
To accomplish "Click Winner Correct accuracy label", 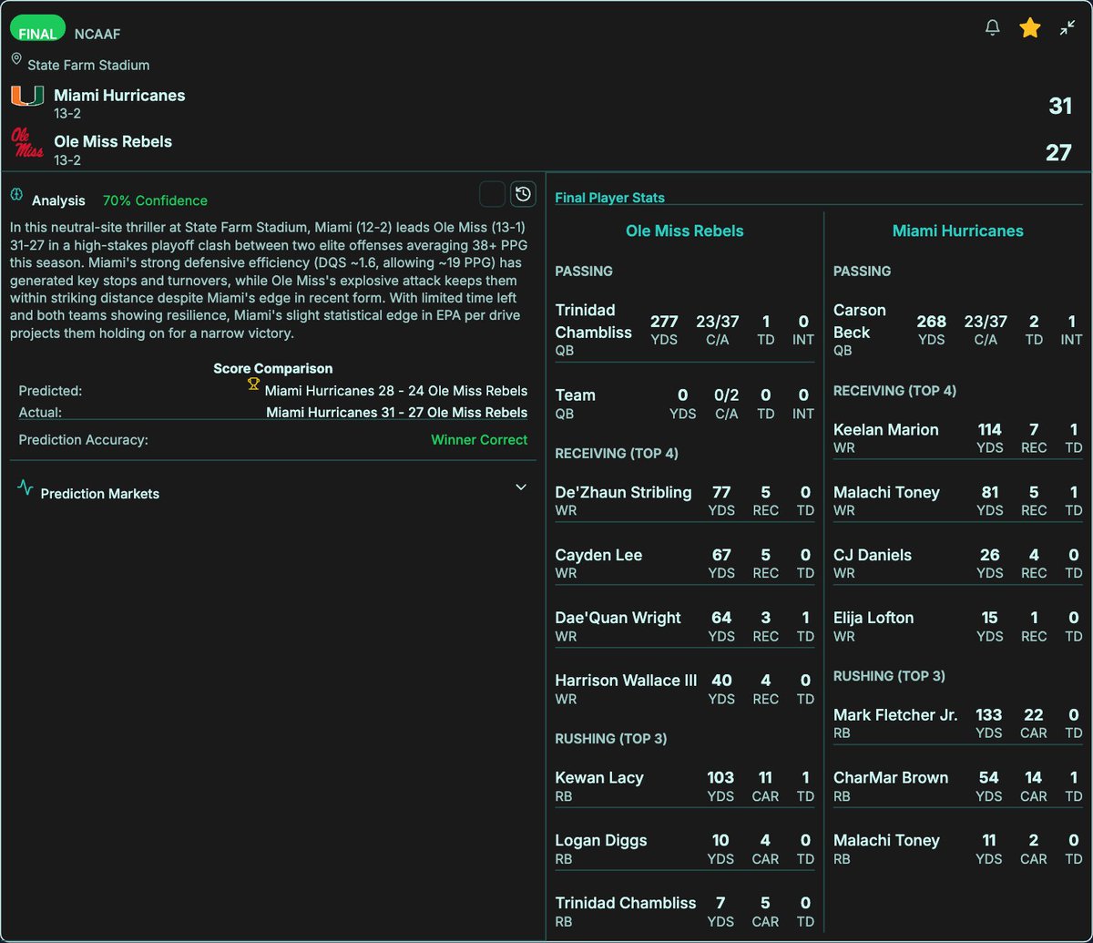I will [x=479, y=440].
